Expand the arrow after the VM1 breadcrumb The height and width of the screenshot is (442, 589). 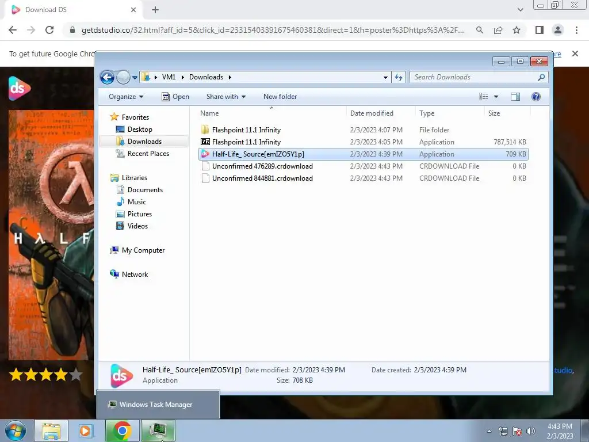coord(182,78)
